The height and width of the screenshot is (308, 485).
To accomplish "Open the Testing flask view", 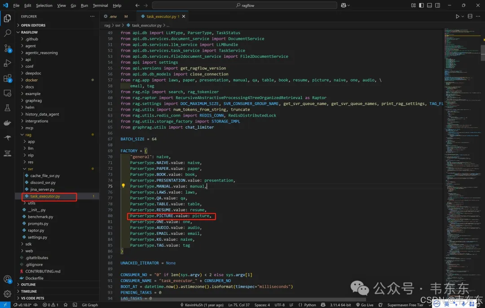I will click(8, 108).
